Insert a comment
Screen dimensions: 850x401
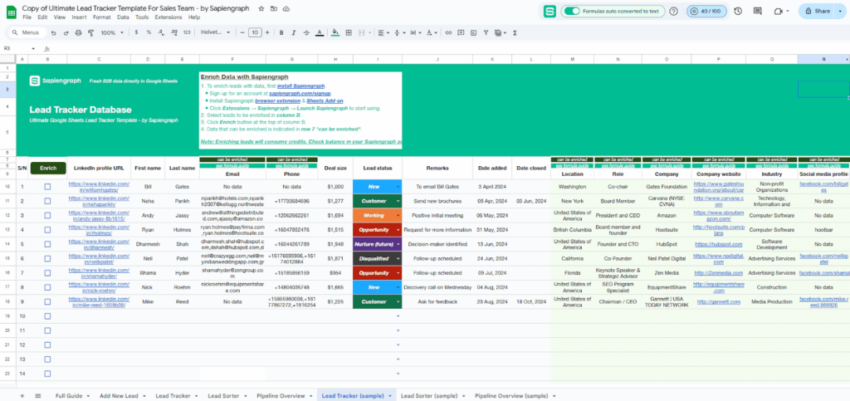pyautogui.click(x=461, y=32)
